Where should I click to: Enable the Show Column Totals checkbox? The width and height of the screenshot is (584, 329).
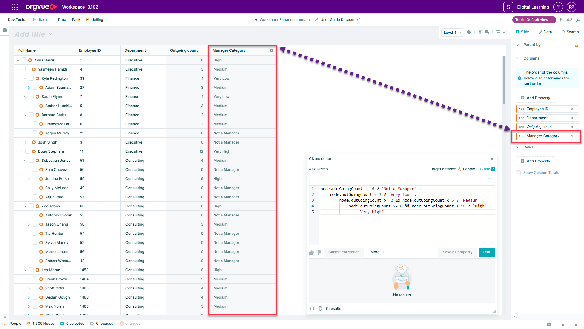click(x=518, y=173)
